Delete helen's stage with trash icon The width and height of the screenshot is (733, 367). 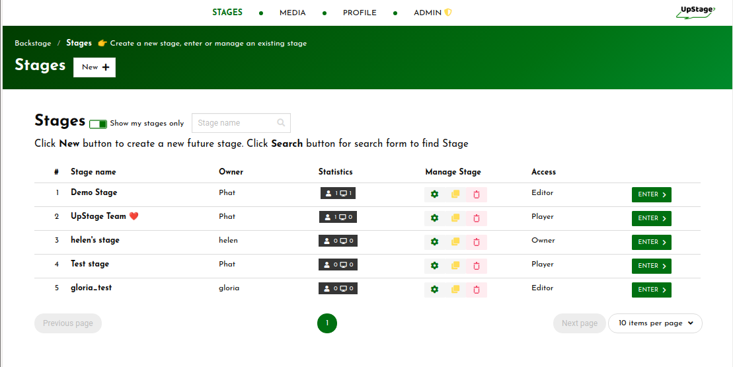[477, 242]
